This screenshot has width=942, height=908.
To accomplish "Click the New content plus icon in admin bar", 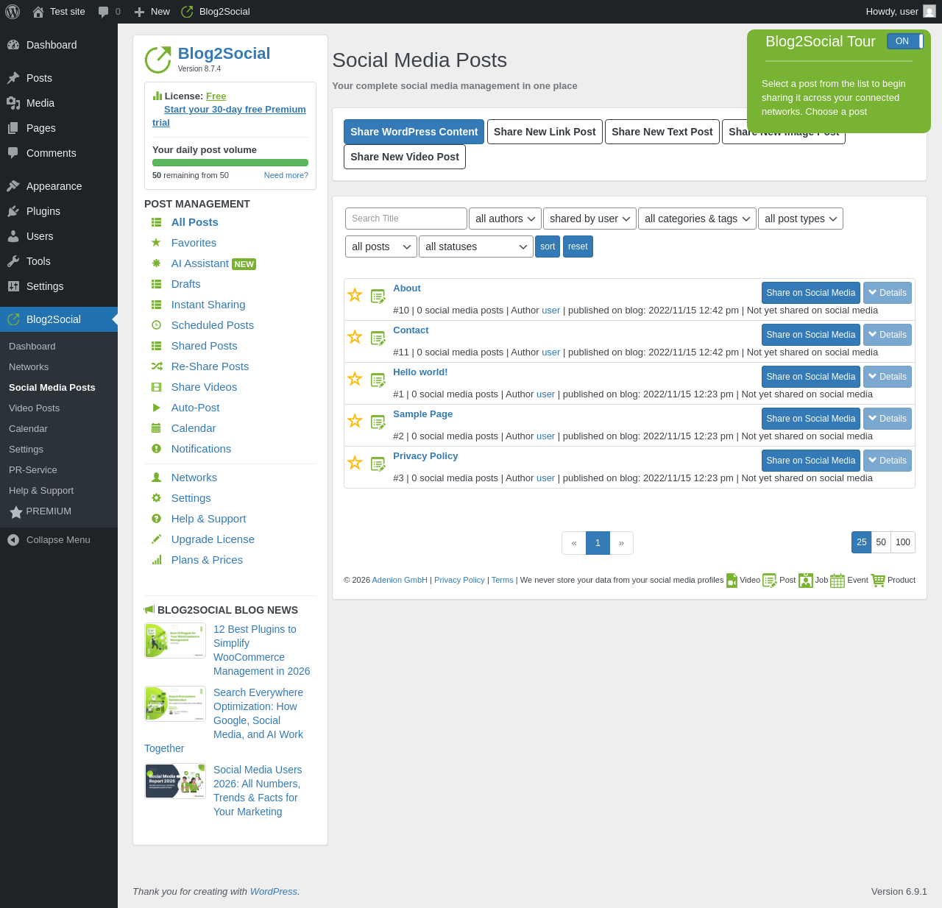I will (139, 12).
